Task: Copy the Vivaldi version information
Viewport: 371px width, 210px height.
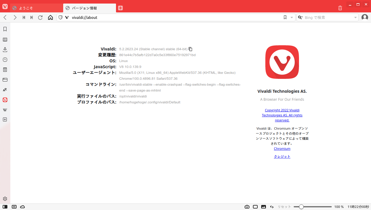Action: click(190, 49)
